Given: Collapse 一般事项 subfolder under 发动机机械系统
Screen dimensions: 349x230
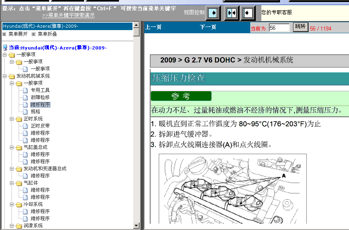Looking at the screenshot, I should (12, 84).
